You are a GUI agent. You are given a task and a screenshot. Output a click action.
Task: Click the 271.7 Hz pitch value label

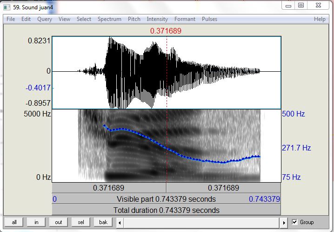(x=296, y=148)
